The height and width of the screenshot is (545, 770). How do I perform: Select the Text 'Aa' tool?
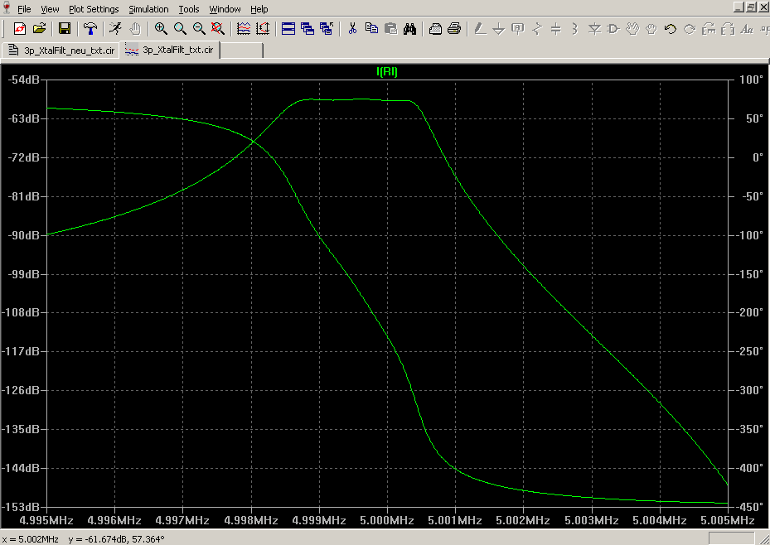coord(747,29)
